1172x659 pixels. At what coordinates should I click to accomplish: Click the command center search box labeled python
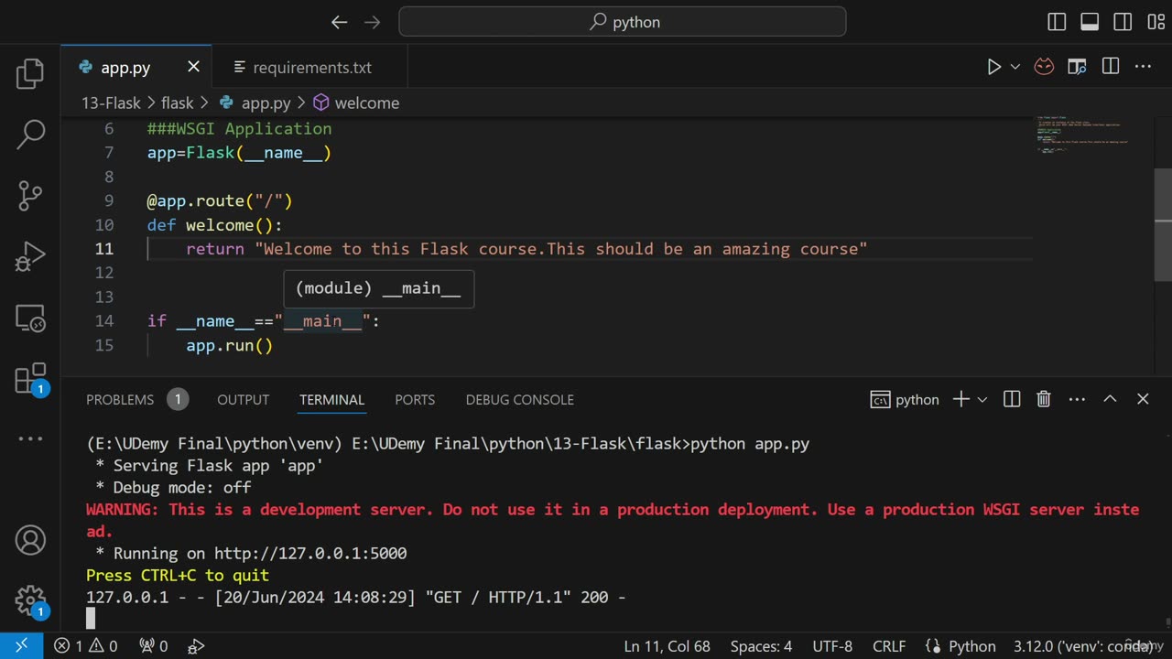tap(623, 22)
